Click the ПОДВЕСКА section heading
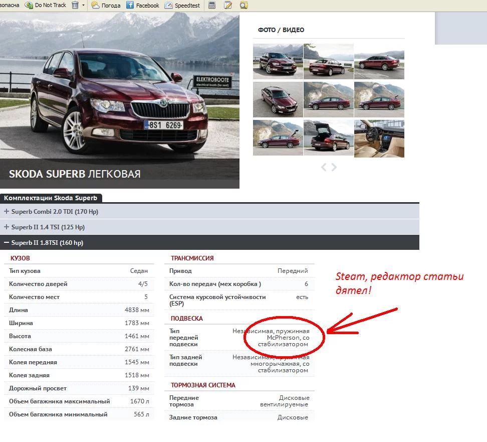487x442 pixels. (187, 319)
